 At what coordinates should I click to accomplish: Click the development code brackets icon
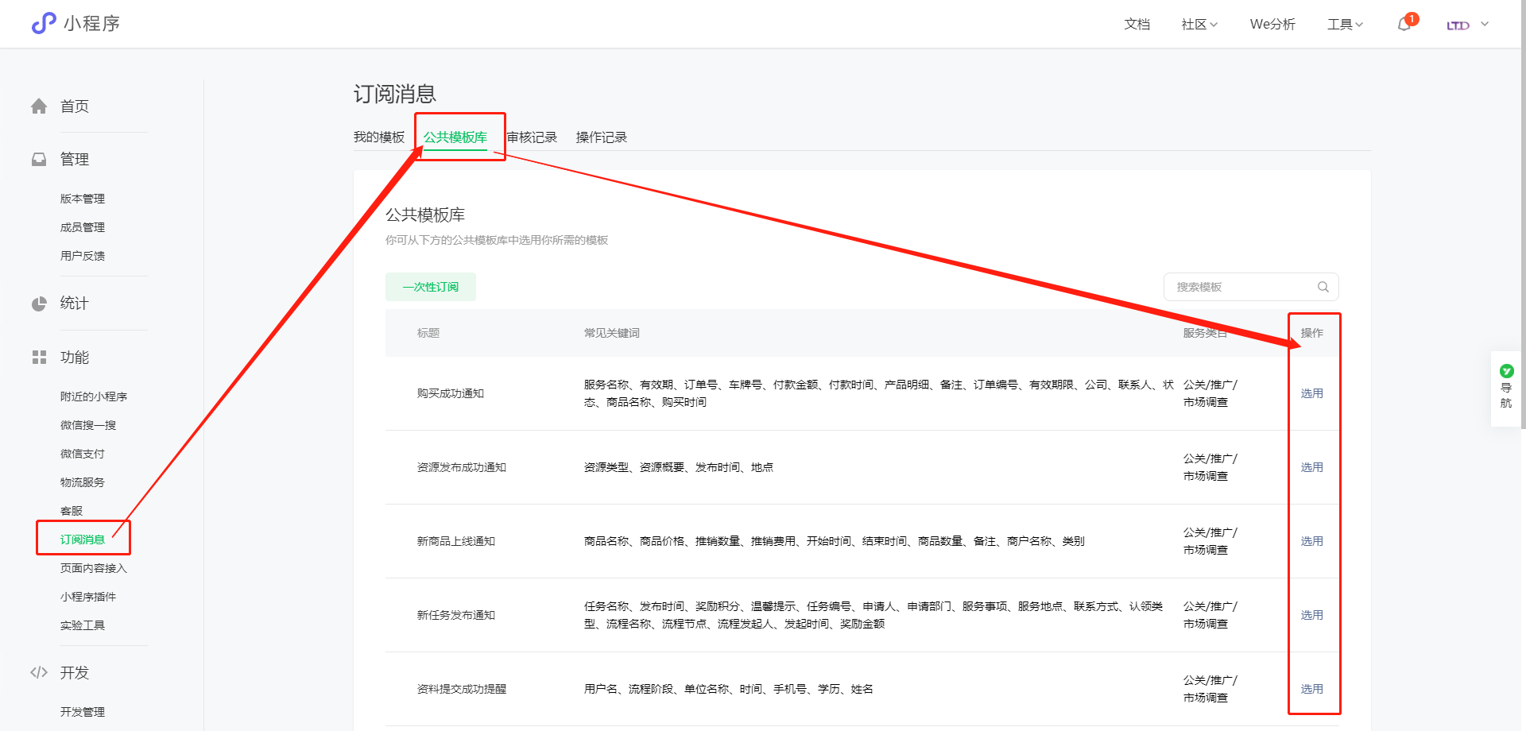point(39,673)
